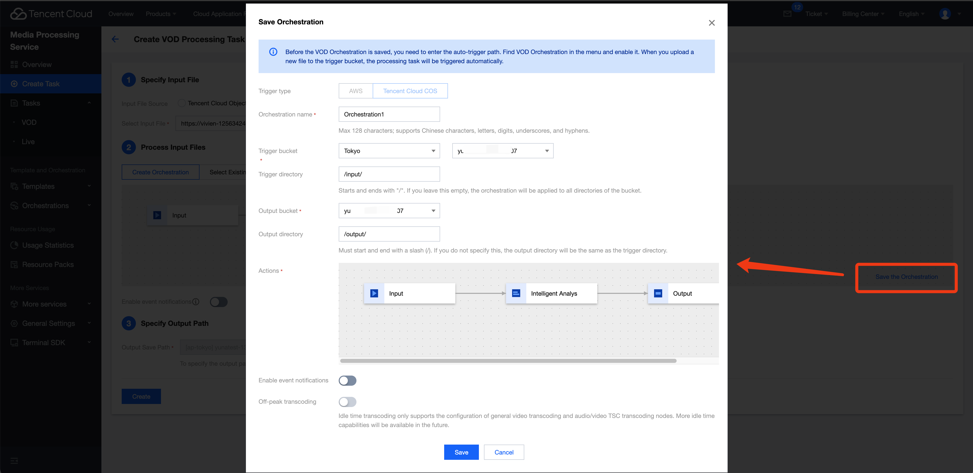Click the Tencent Cloud logo
The image size is (973, 473).
coord(51,14)
